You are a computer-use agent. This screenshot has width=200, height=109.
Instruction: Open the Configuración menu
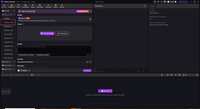[26, 2]
